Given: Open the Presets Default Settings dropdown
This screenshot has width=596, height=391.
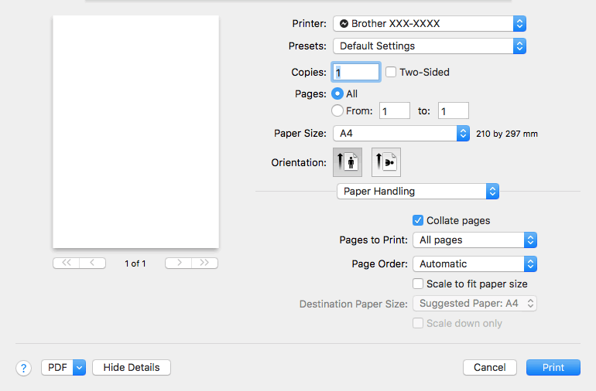Looking at the screenshot, I should pyautogui.click(x=430, y=46).
